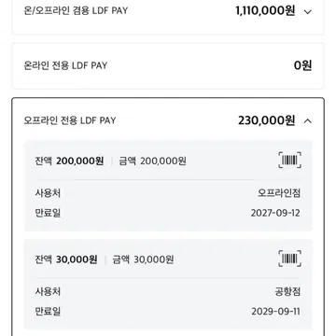Tap the 잔액 30,000원 label
This screenshot has width=336, height=336.
66,259
